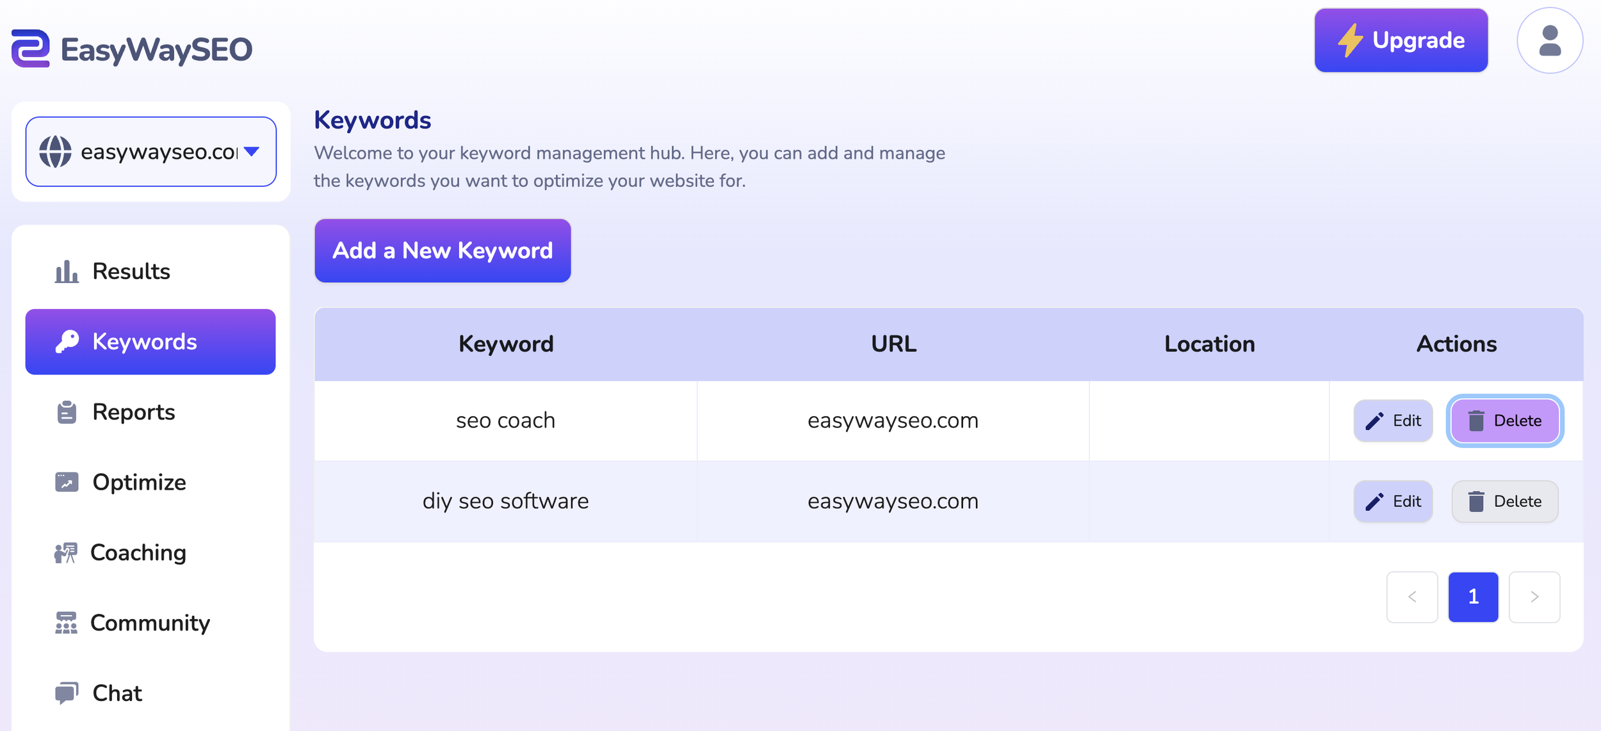Go to previous page of keywords
1601x731 pixels.
(1412, 597)
